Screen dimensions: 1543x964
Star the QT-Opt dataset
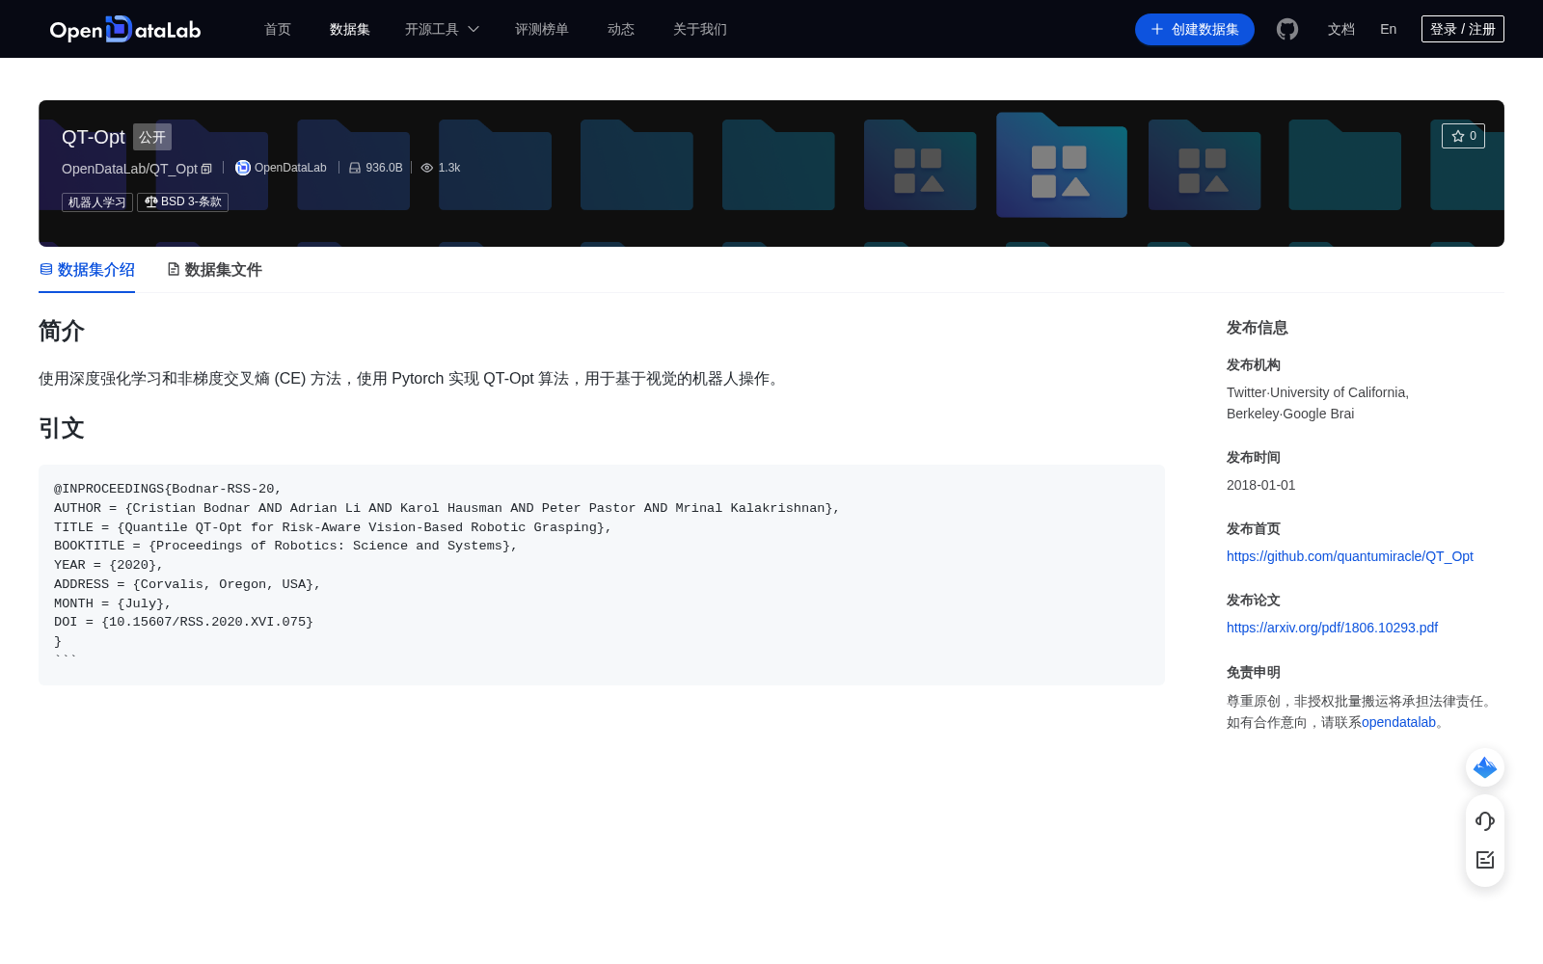1463,136
